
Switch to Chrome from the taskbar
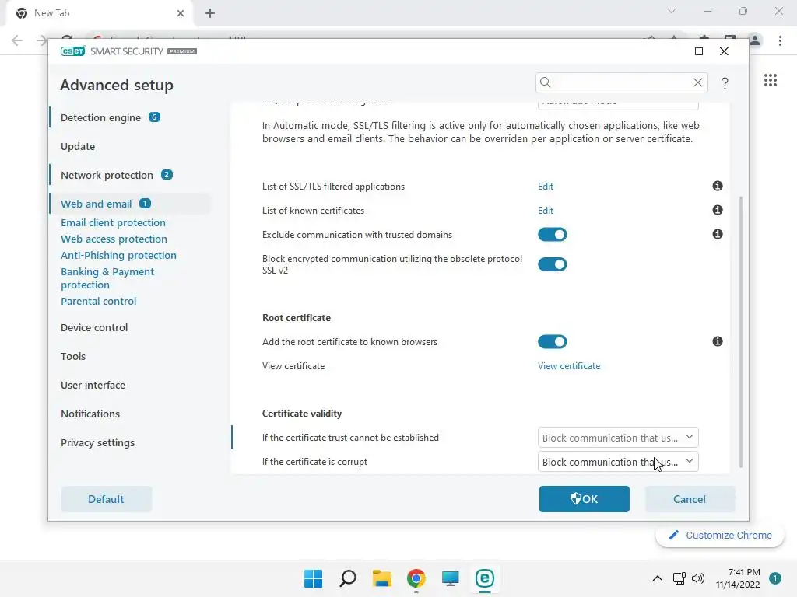coord(416,578)
